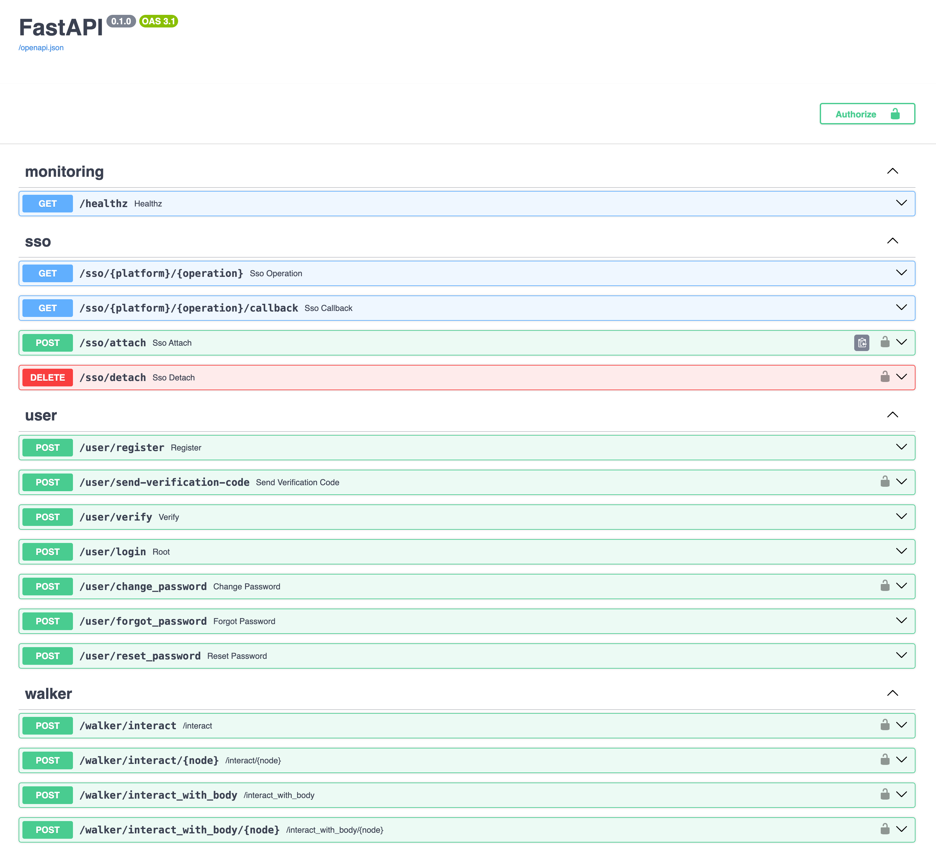Image resolution: width=936 pixels, height=858 pixels.
Task: Click the /walker/interact_with_body/{node} path text
Action: coord(179,830)
